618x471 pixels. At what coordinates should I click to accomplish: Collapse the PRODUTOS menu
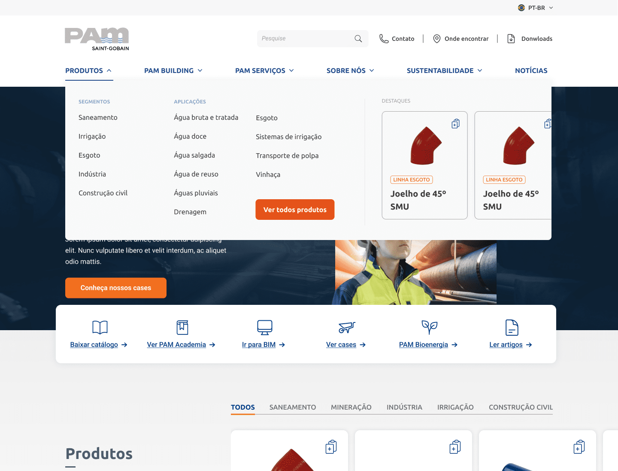point(89,70)
